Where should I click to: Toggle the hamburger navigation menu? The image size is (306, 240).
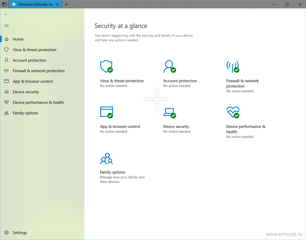(x=7, y=26)
